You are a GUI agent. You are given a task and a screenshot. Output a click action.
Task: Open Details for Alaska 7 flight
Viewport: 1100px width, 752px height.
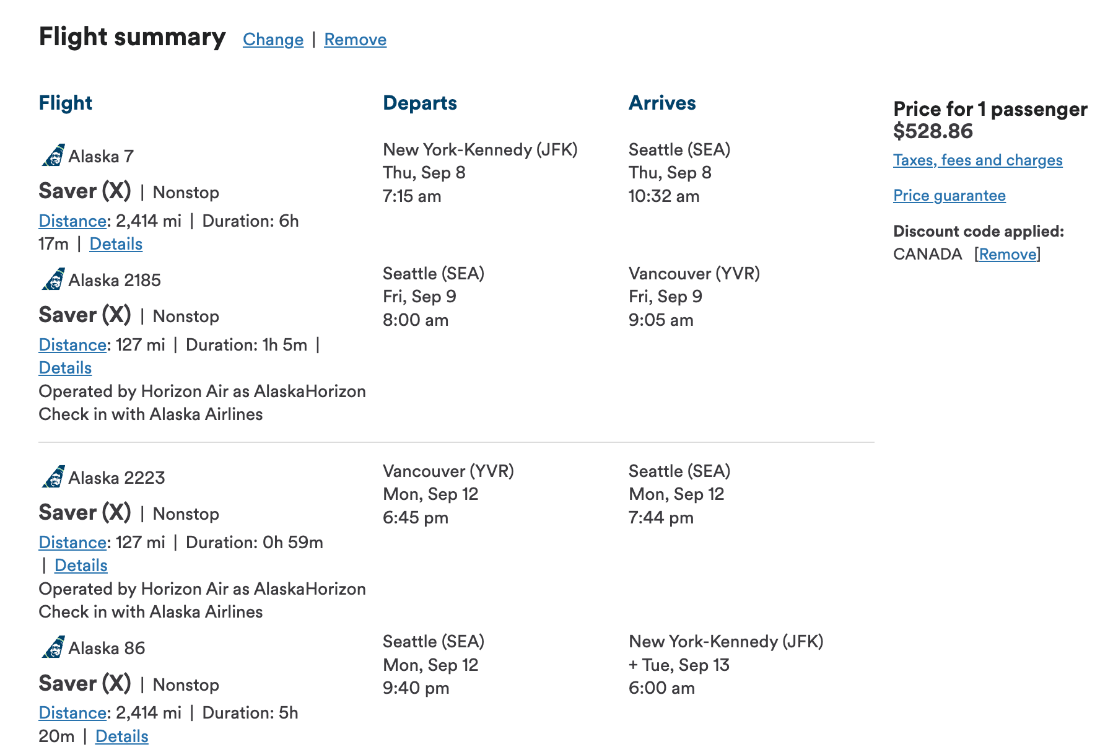(x=116, y=244)
